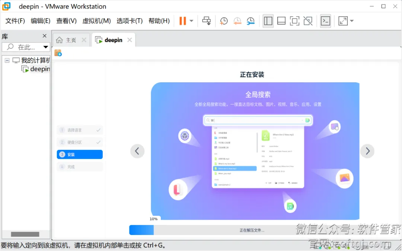Open the 选项卡(T) menu
This screenshot has width=402, height=251.
click(x=130, y=21)
